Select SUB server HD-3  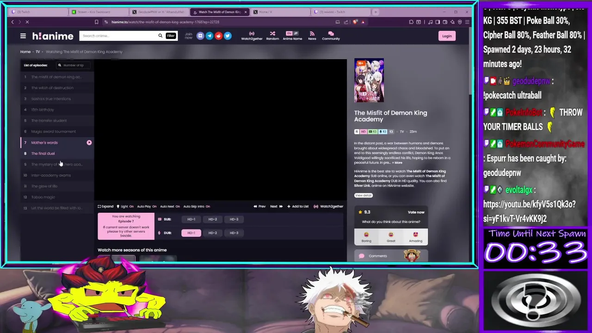point(234,219)
